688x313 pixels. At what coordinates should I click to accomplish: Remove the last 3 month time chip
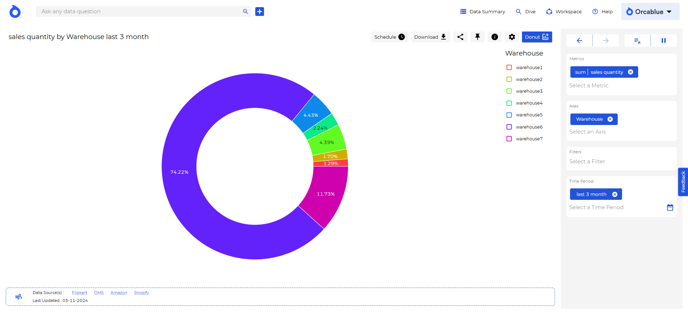[615, 194]
